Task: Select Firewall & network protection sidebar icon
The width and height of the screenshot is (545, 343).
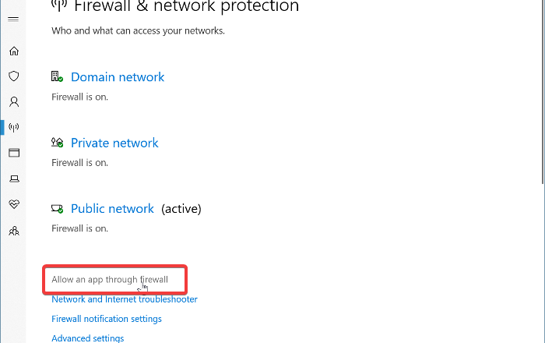Action: pos(13,127)
